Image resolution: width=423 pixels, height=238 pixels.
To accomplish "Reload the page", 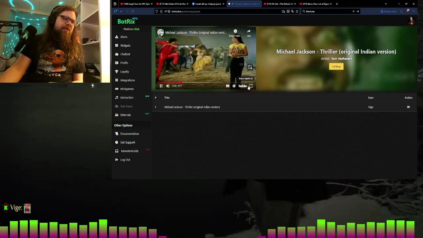I will [x=133, y=11].
